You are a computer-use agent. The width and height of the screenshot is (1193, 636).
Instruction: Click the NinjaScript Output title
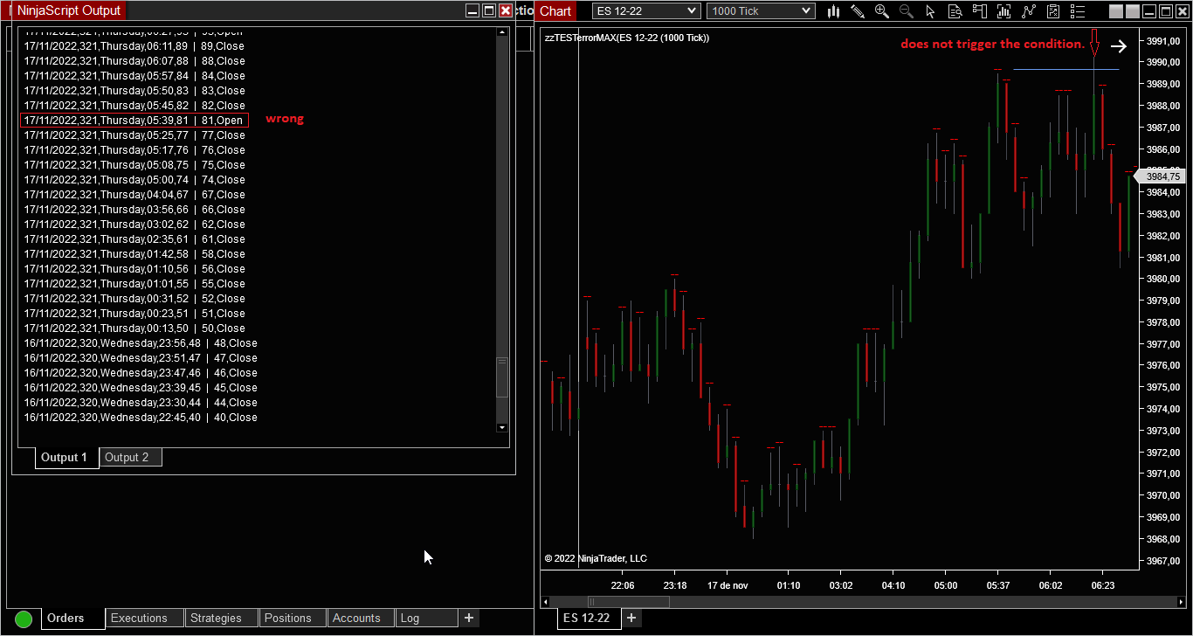coord(69,10)
